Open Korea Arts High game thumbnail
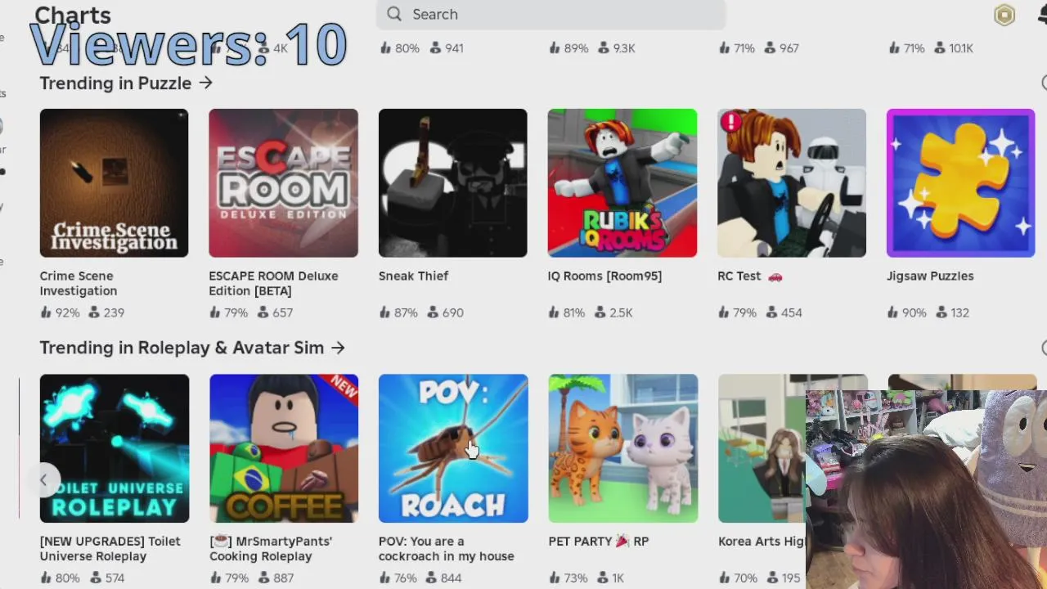This screenshot has height=589, width=1047. click(x=762, y=448)
